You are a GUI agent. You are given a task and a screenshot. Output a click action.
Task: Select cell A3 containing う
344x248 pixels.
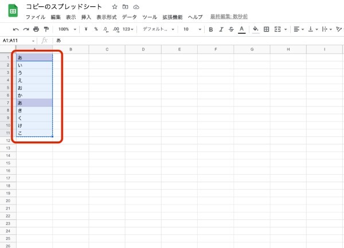34,73
